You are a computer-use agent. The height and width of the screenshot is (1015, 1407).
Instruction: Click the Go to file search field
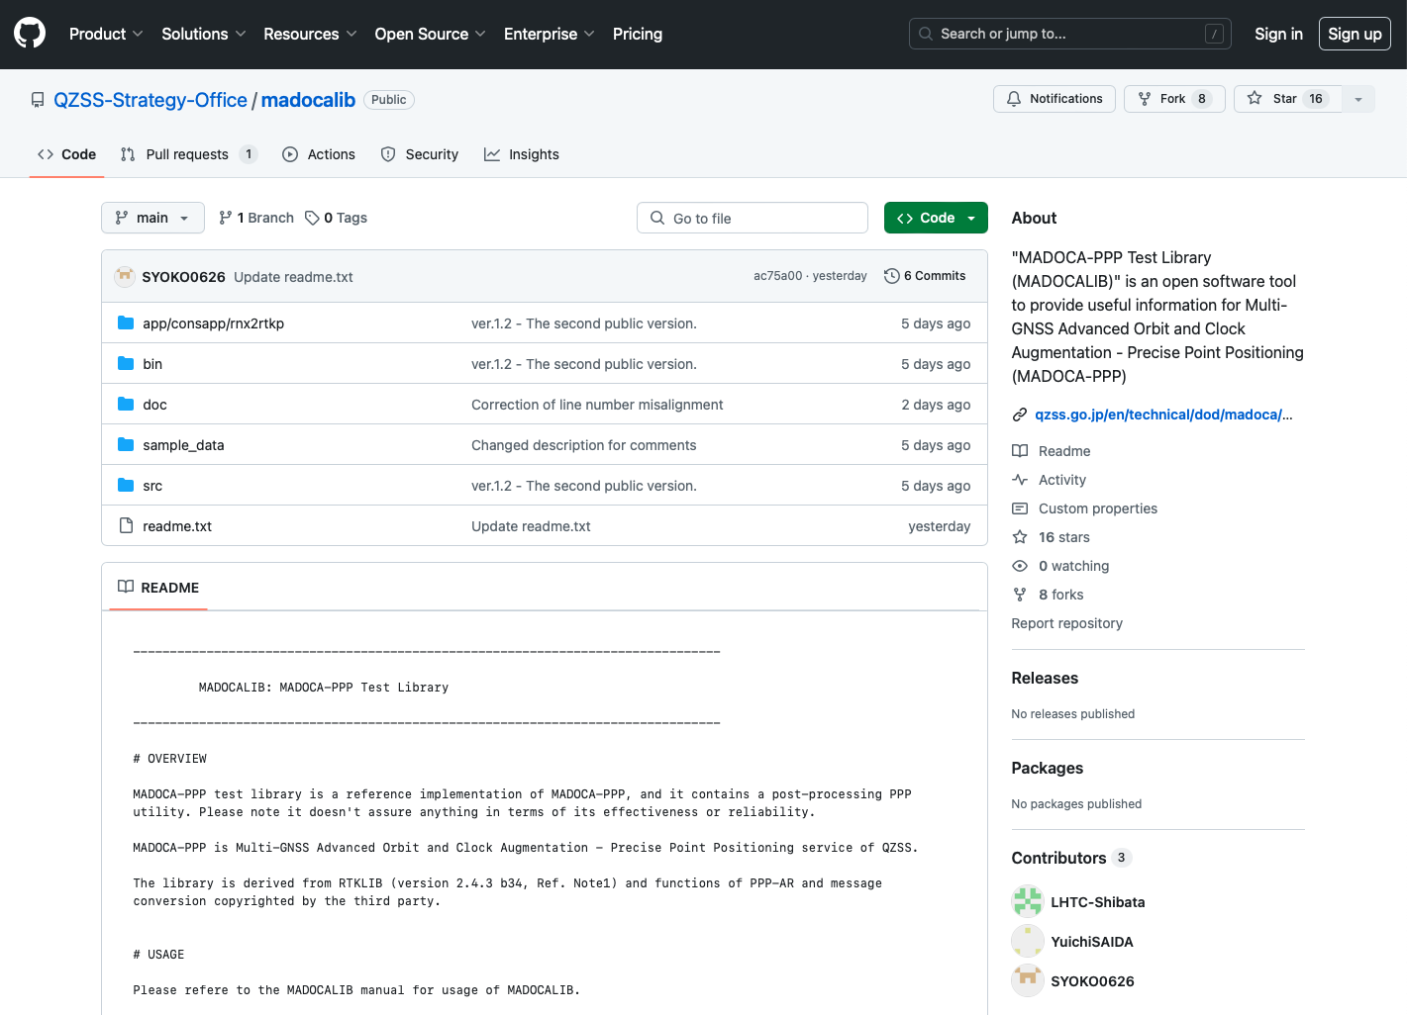tap(753, 218)
